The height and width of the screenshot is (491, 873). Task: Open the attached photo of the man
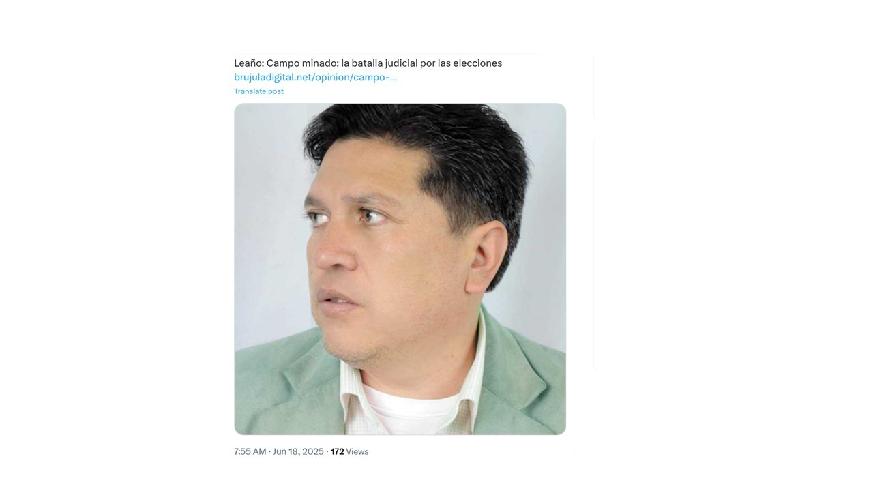400,269
